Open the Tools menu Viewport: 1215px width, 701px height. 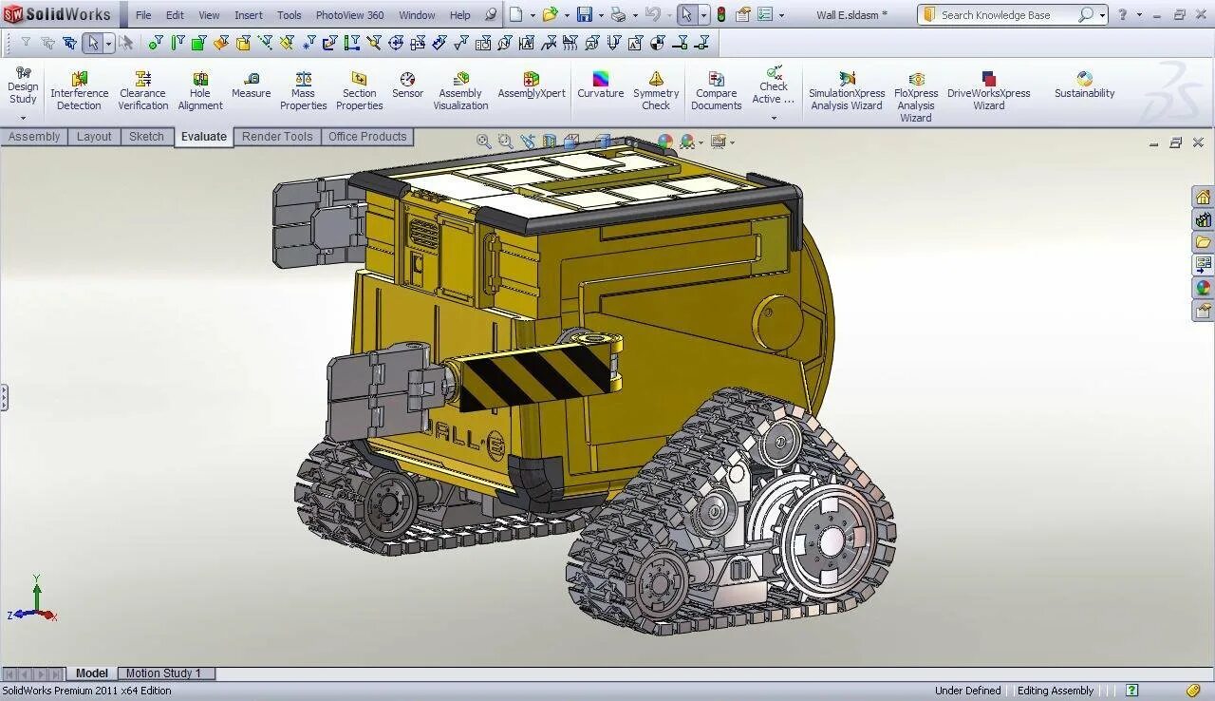pyautogui.click(x=290, y=15)
